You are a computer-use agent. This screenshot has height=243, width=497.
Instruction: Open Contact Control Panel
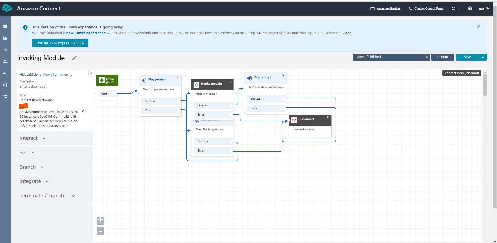[x=426, y=9]
